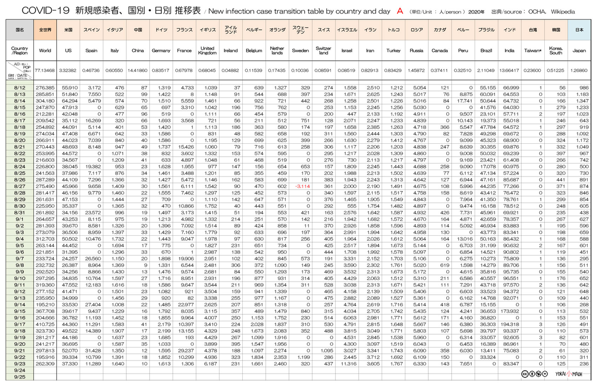This screenshot has height=384, width=597.
Task: Click the 'United Kingdom' header cell
Action: point(207,51)
